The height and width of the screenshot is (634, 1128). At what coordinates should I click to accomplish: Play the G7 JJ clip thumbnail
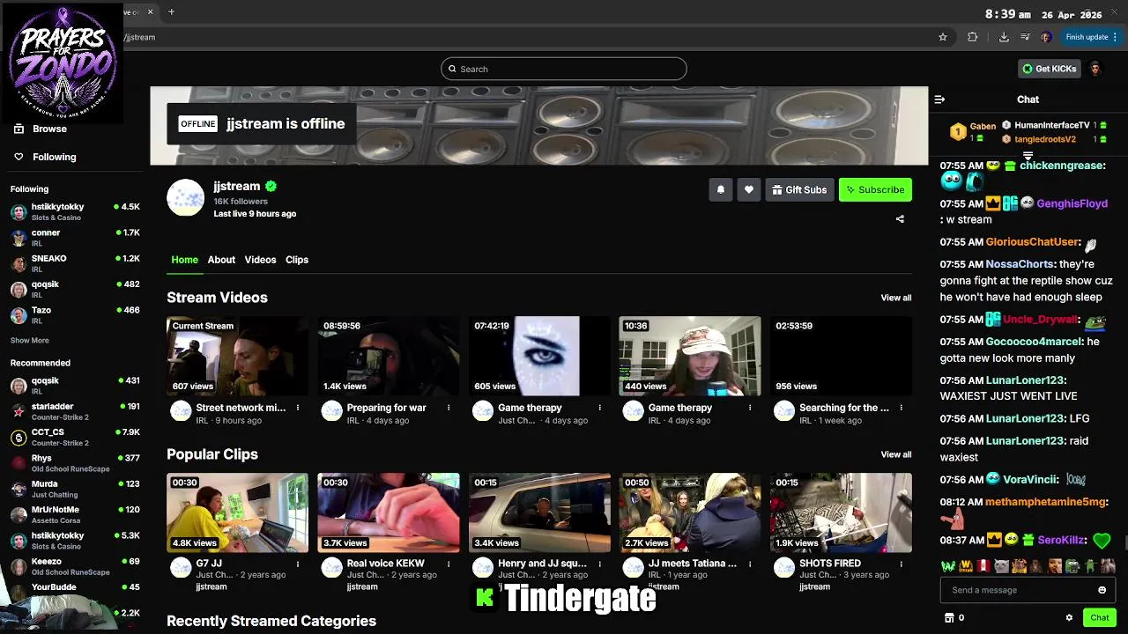pyautogui.click(x=237, y=512)
